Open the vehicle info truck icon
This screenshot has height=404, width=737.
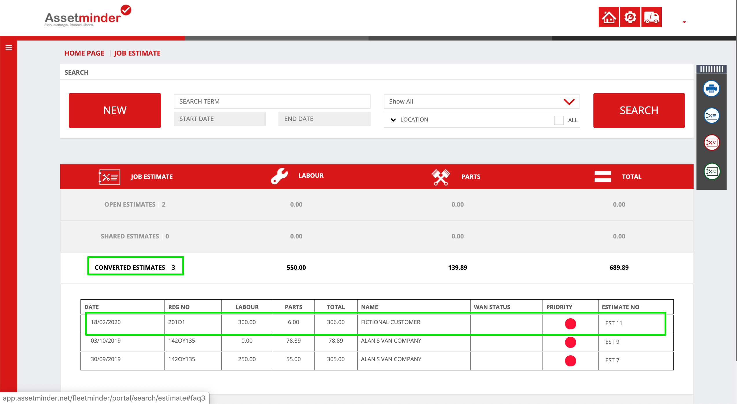click(x=651, y=17)
